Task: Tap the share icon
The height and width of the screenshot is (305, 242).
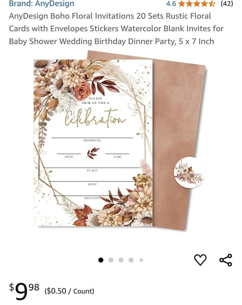Action: [226, 260]
